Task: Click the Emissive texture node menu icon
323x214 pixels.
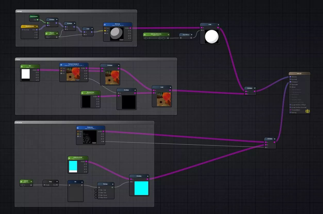Action: 78,128
